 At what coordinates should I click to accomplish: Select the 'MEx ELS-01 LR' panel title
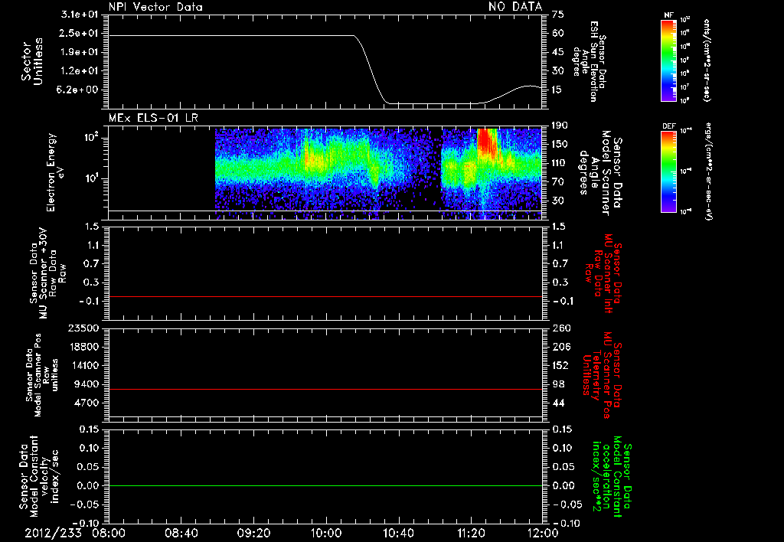tap(153, 118)
